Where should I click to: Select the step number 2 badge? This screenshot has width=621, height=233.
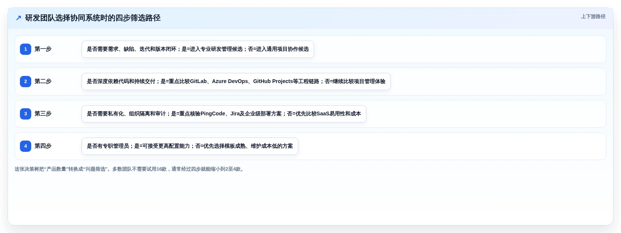pos(26,82)
